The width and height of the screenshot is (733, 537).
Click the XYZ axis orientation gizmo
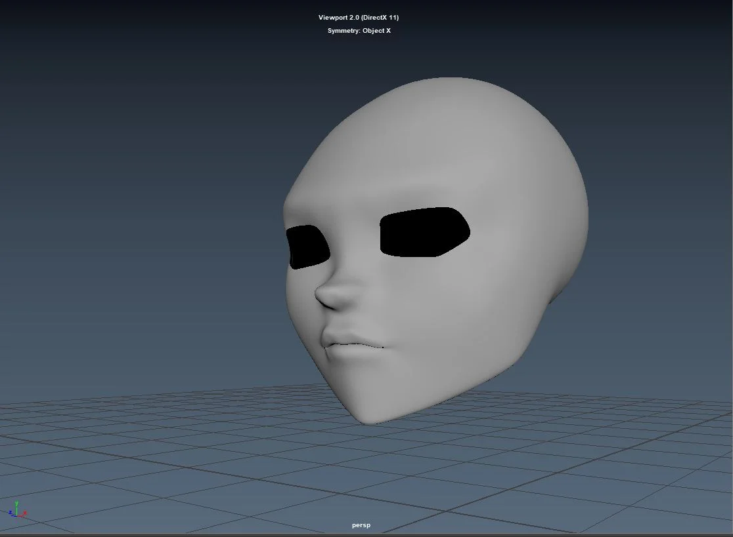point(17,509)
